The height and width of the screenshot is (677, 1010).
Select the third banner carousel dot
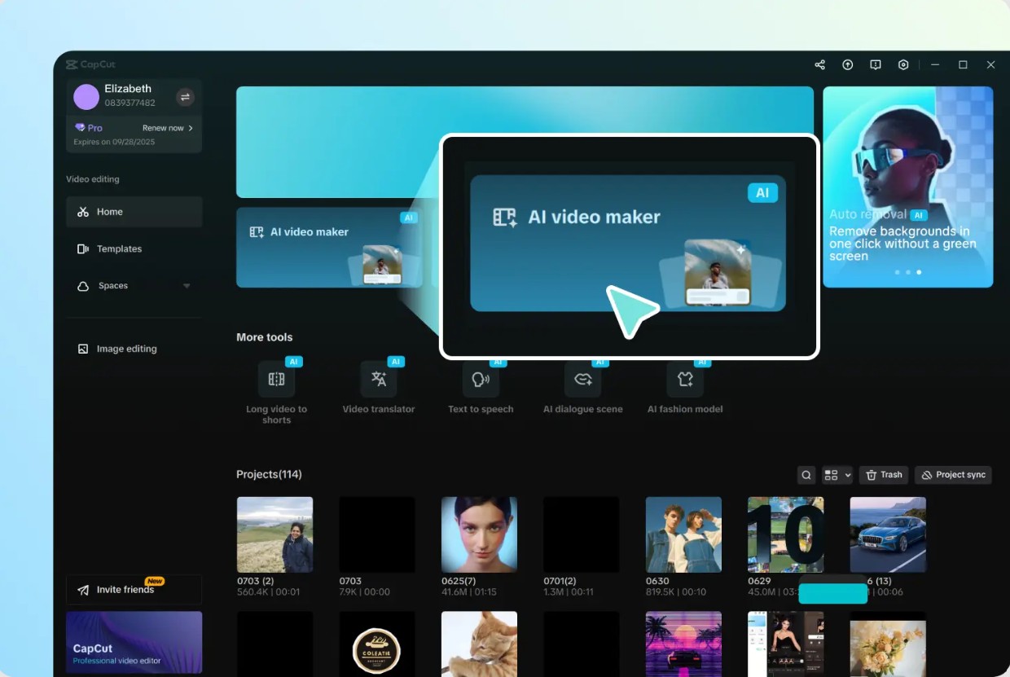[x=919, y=272]
